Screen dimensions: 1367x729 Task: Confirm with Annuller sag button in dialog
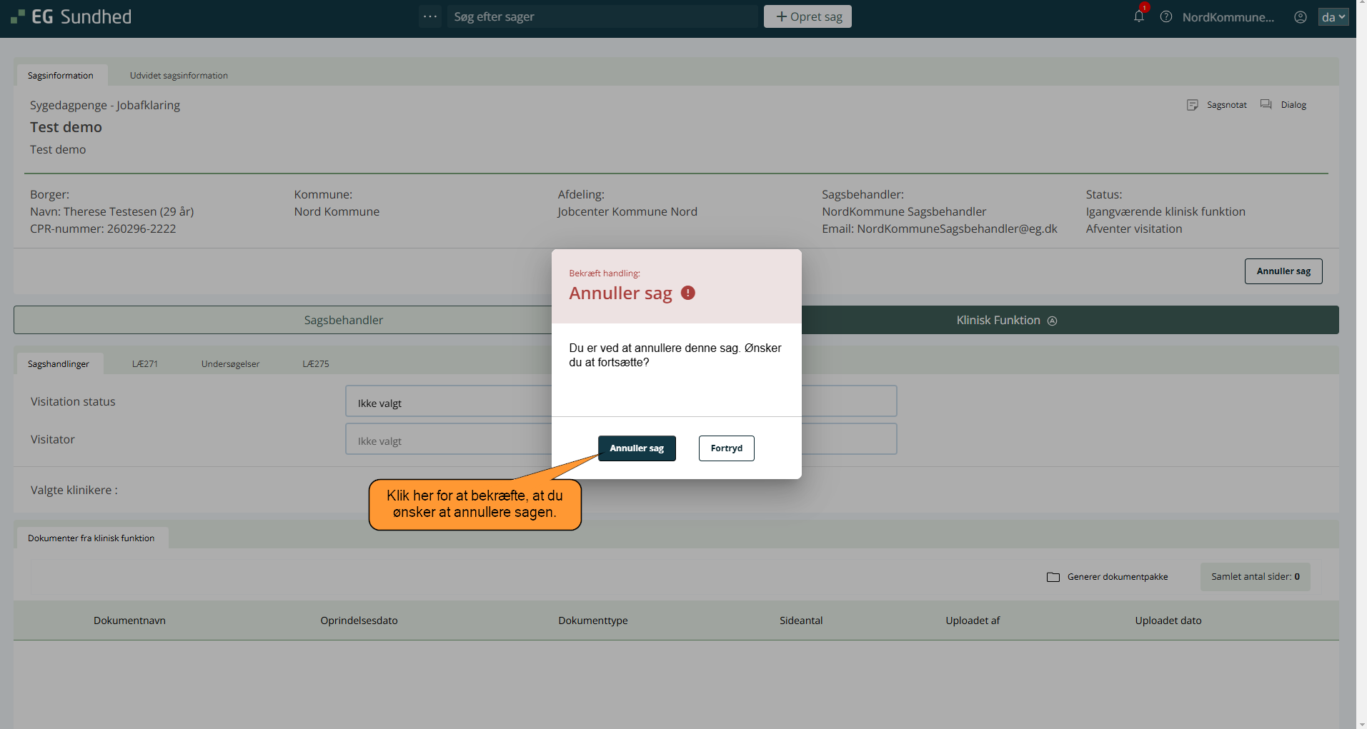(x=636, y=448)
